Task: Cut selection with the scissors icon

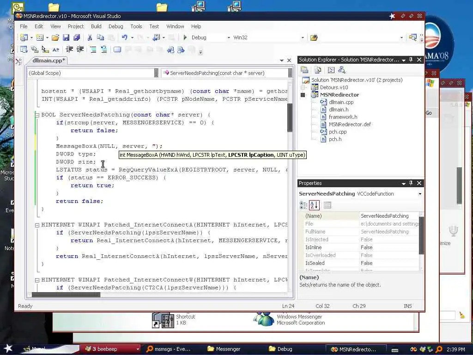Action: point(90,37)
